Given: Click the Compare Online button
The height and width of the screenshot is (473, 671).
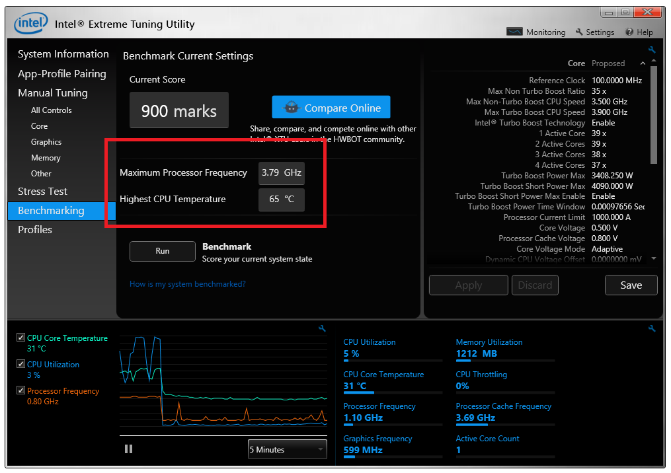Looking at the screenshot, I should click(331, 107).
